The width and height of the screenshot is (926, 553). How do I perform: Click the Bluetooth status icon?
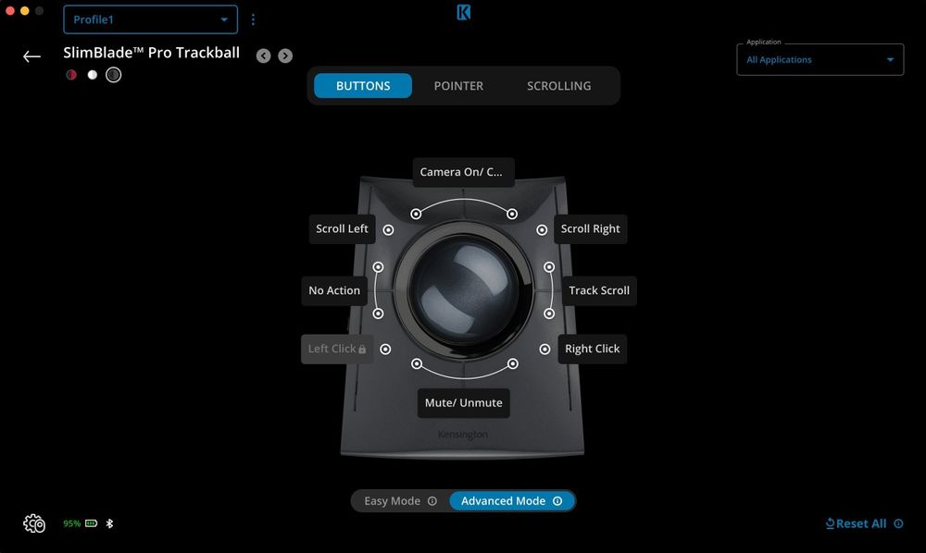tap(109, 523)
